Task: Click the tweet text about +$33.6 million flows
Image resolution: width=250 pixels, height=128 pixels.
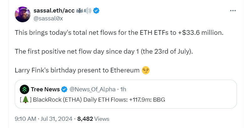Action: 119,33
